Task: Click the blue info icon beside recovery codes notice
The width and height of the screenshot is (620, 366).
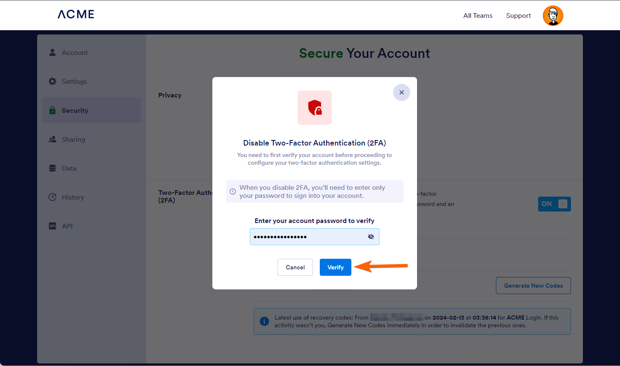Action: tap(264, 321)
